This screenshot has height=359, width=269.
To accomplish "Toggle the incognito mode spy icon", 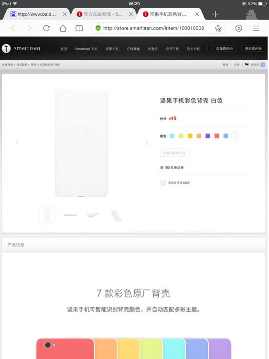I will coord(252,14).
